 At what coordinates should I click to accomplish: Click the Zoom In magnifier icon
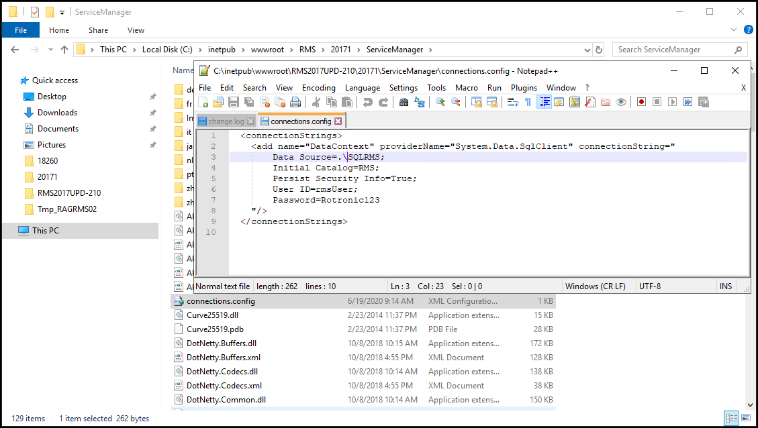click(440, 103)
